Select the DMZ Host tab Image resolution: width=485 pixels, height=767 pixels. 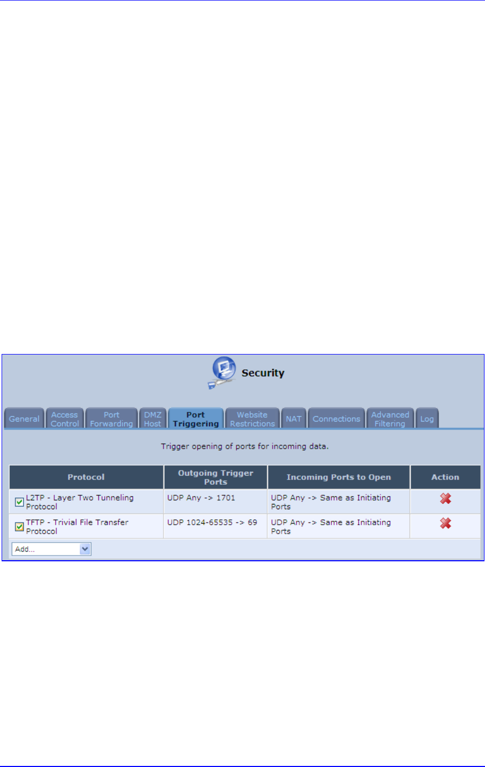tap(152, 419)
